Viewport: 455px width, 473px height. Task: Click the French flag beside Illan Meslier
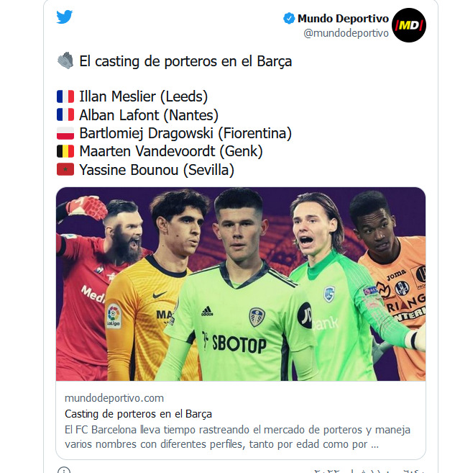click(65, 96)
